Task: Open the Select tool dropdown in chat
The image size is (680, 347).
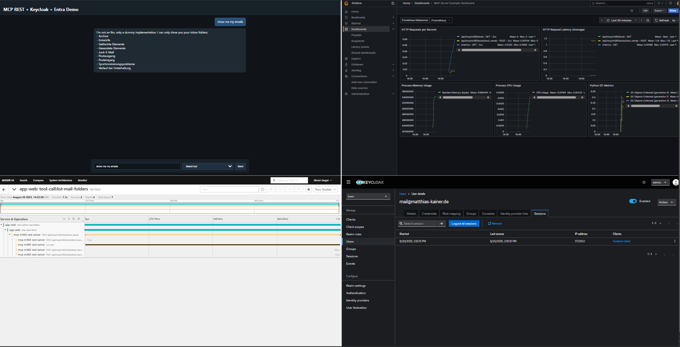Action: pyautogui.click(x=208, y=167)
